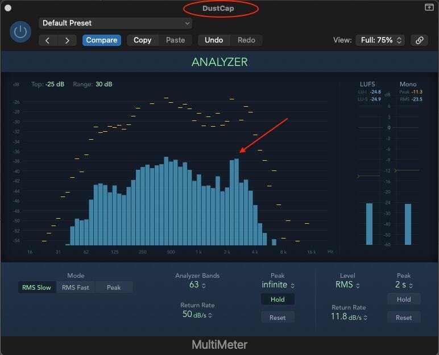Image resolution: width=439 pixels, height=355 pixels.
Task: Click the Mono level meter bar
Action: [408, 224]
